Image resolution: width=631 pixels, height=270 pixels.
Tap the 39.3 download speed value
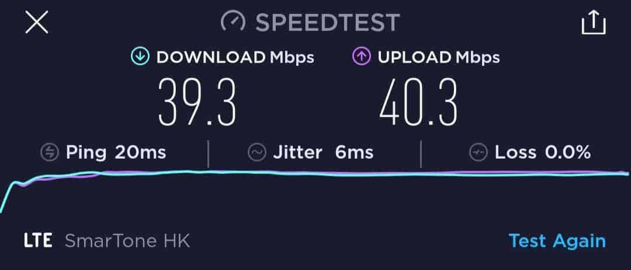click(x=197, y=103)
